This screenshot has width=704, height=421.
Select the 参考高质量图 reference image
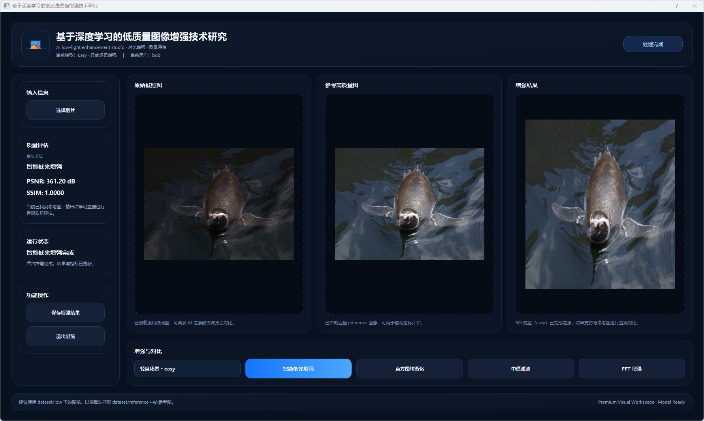409,204
